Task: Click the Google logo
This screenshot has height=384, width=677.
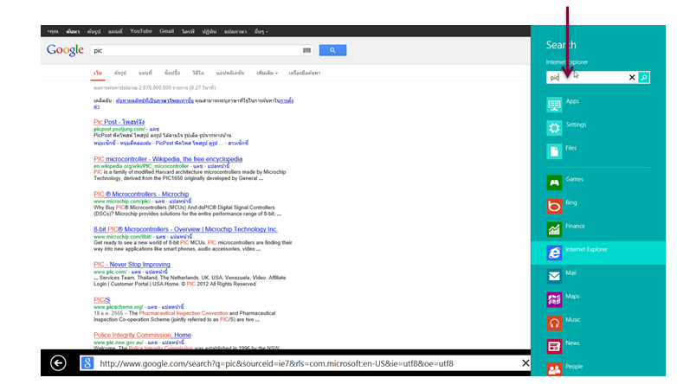Action: pyautogui.click(x=65, y=50)
